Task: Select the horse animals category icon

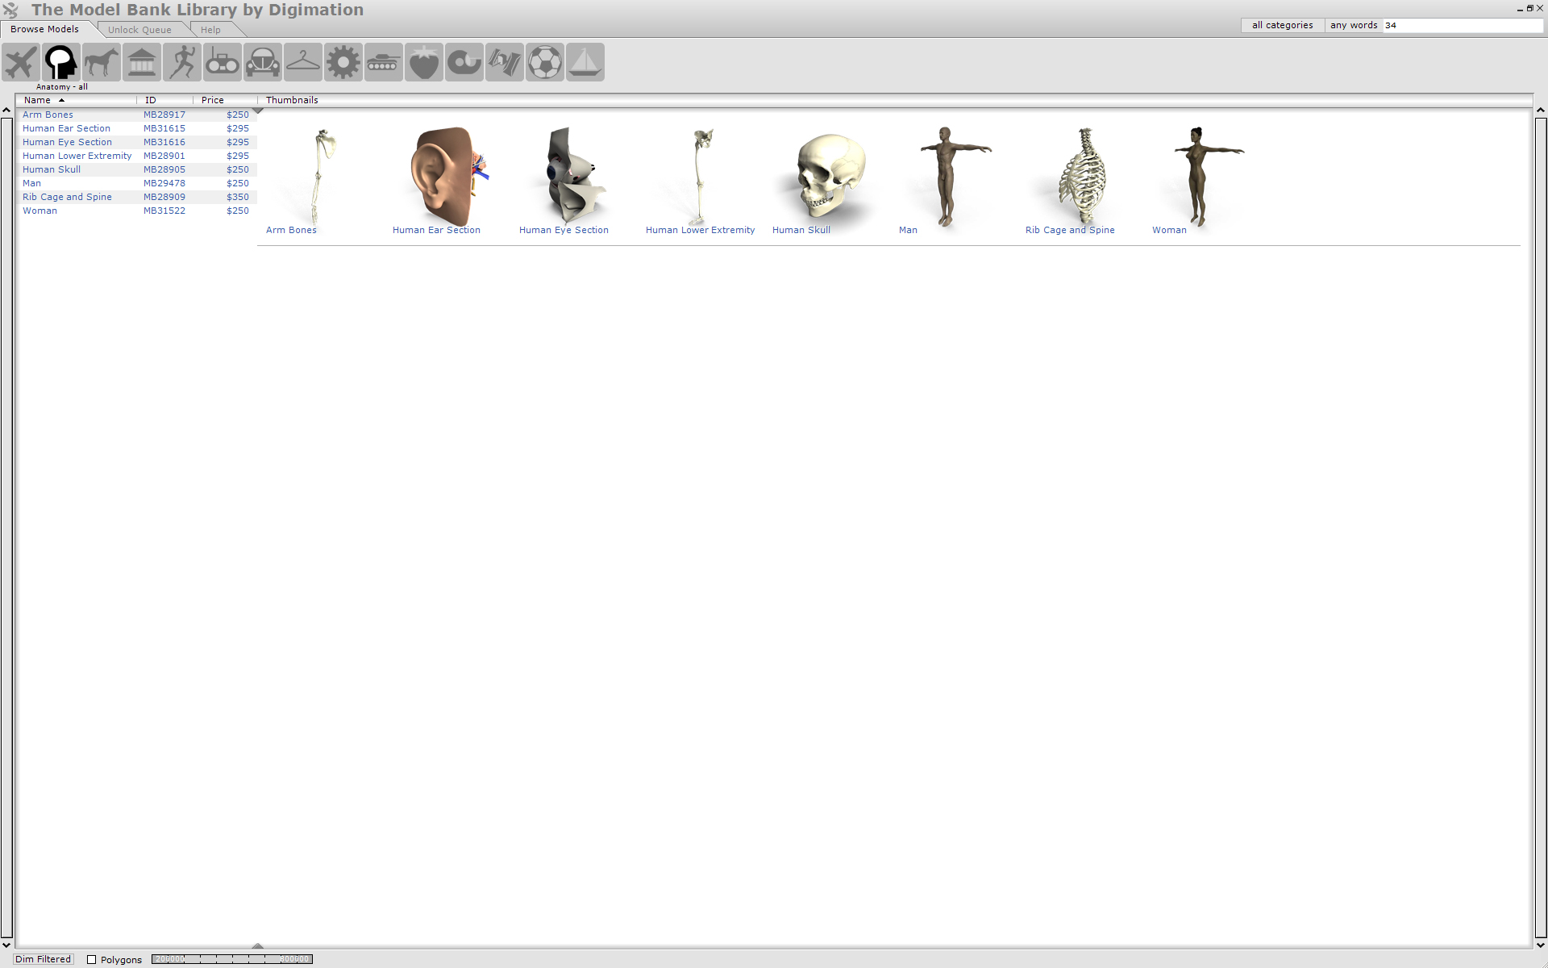Action: pyautogui.click(x=102, y=62)
